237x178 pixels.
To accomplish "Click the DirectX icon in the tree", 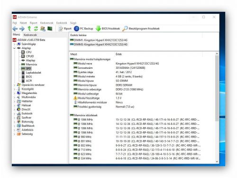I will point(19,110).
